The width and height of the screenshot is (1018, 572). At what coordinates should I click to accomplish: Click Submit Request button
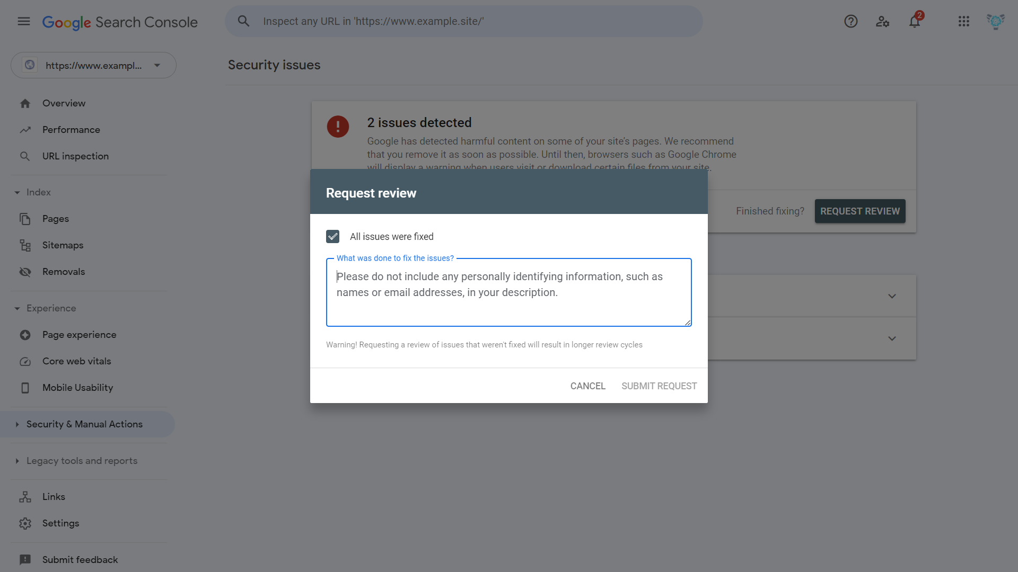659,386
